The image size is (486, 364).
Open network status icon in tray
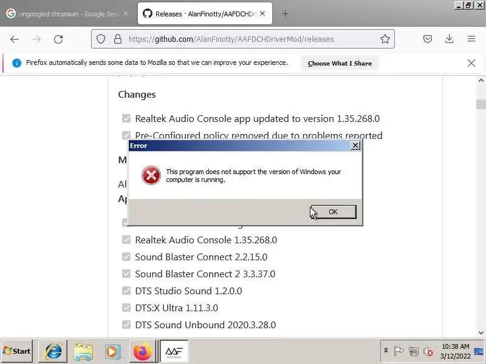tap(414, 351)
